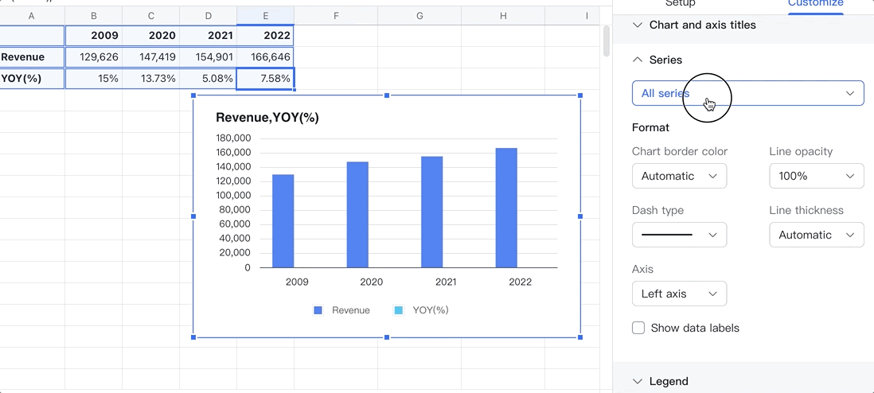Select column F header
Screen dimensions: 874x393
pyautogui.click(x=336, y=16)
